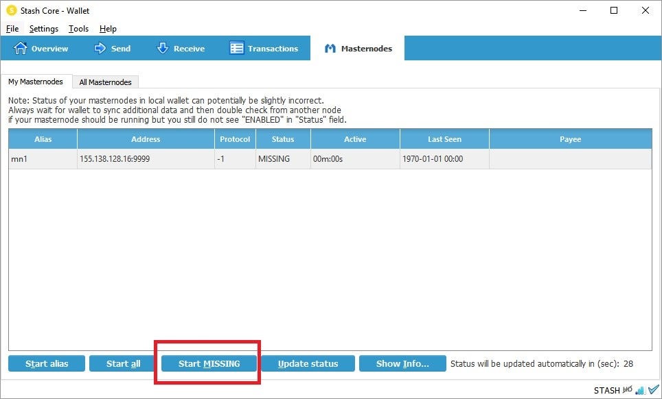Open the Help menu
This screenshot has width=662, height=399.
(x=108, y=29)
